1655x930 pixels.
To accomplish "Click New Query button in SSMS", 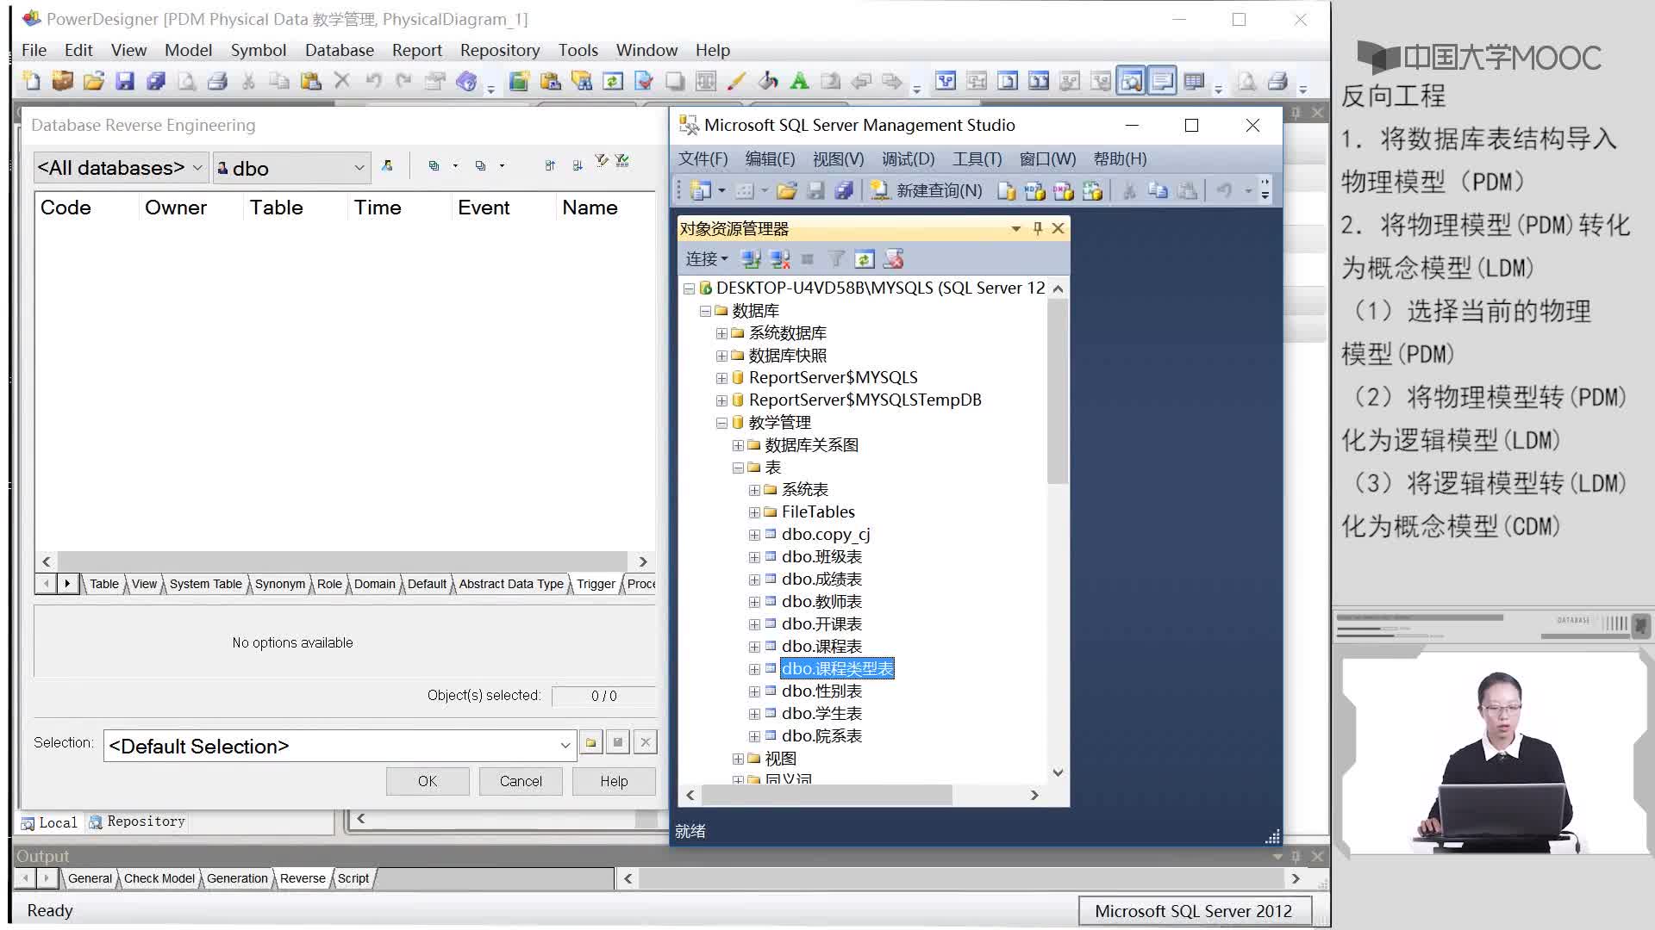I will [x=927, y=191].
